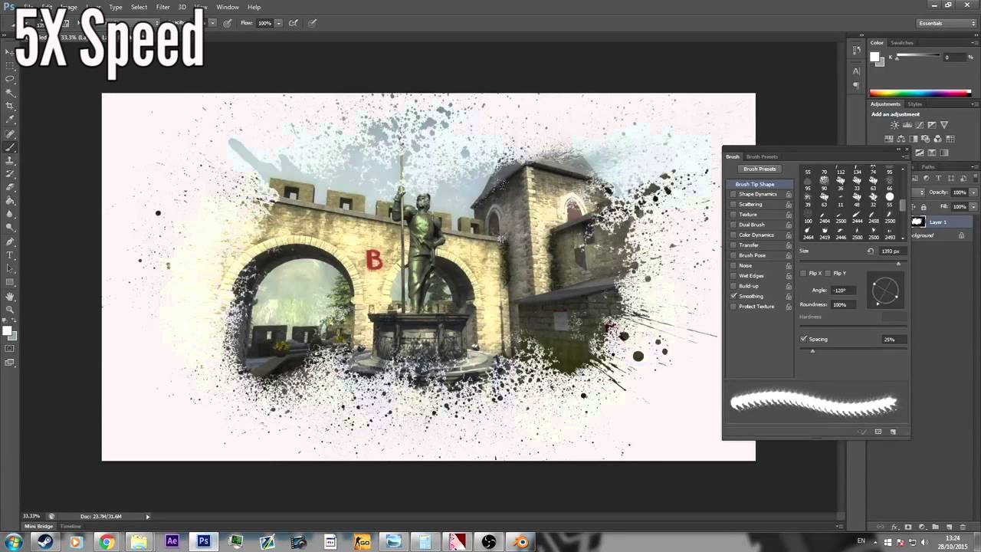Open the Adjustments panel options menu
The image size is (981, 552).
pos(973,104)
